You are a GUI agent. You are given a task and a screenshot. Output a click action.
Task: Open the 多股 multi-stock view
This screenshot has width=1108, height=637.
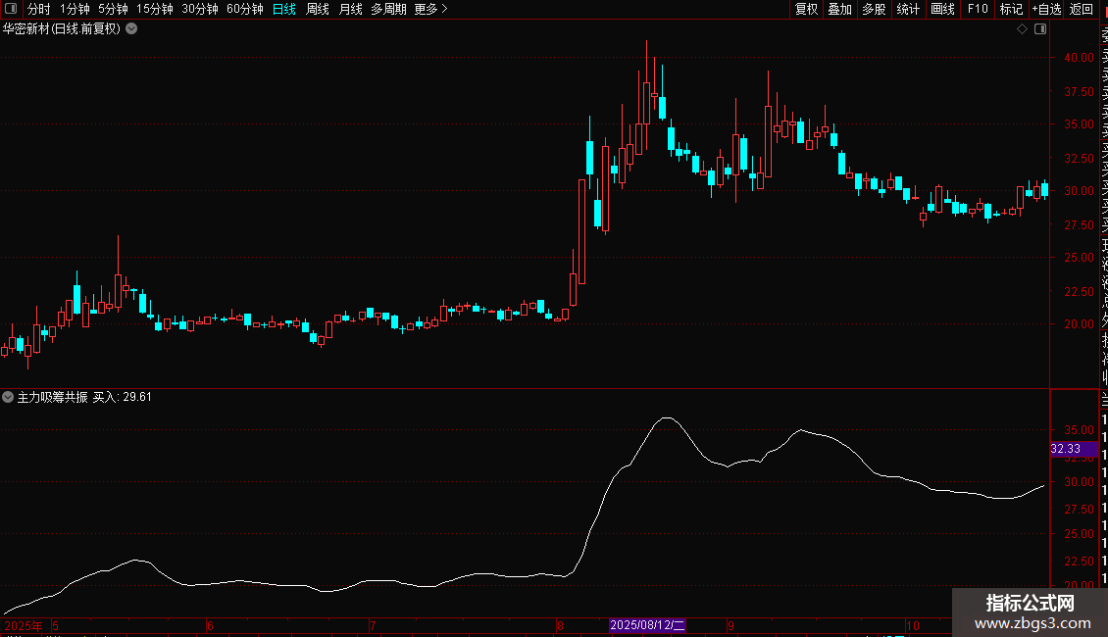(874, 9)
